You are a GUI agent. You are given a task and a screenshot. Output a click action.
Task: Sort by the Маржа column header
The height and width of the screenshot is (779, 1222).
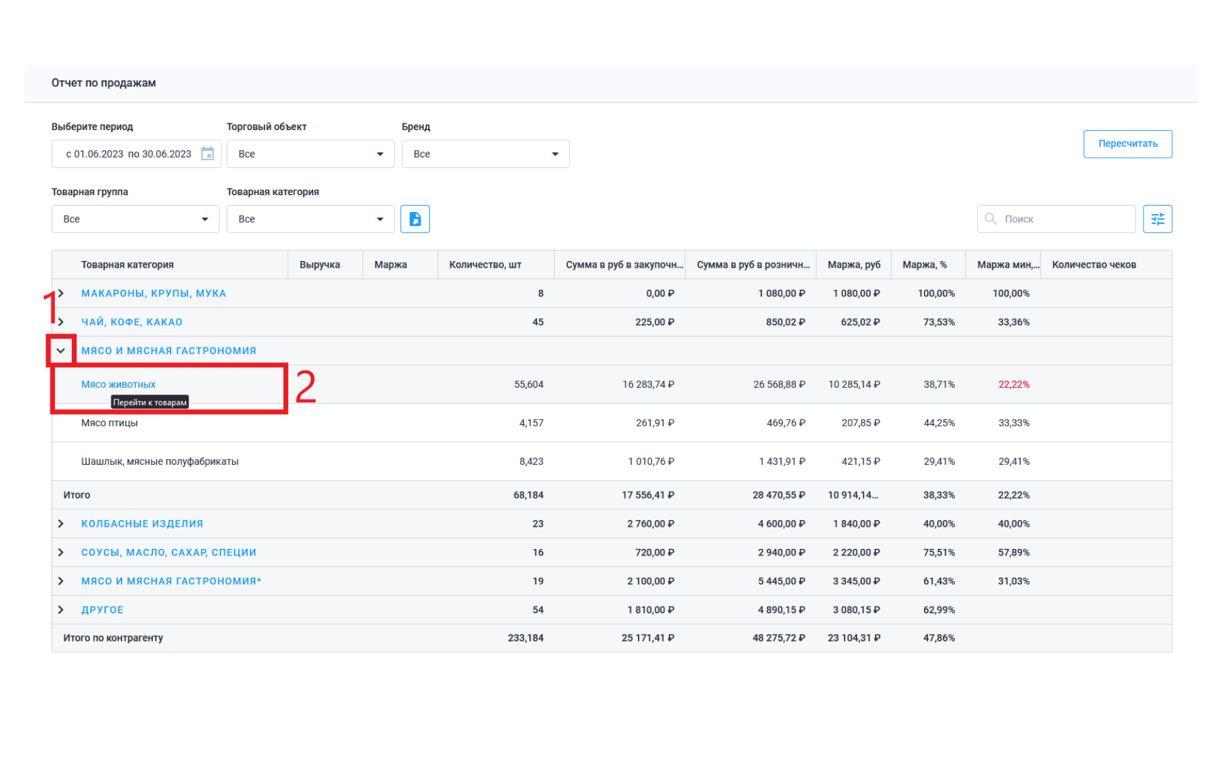[391, 265]
